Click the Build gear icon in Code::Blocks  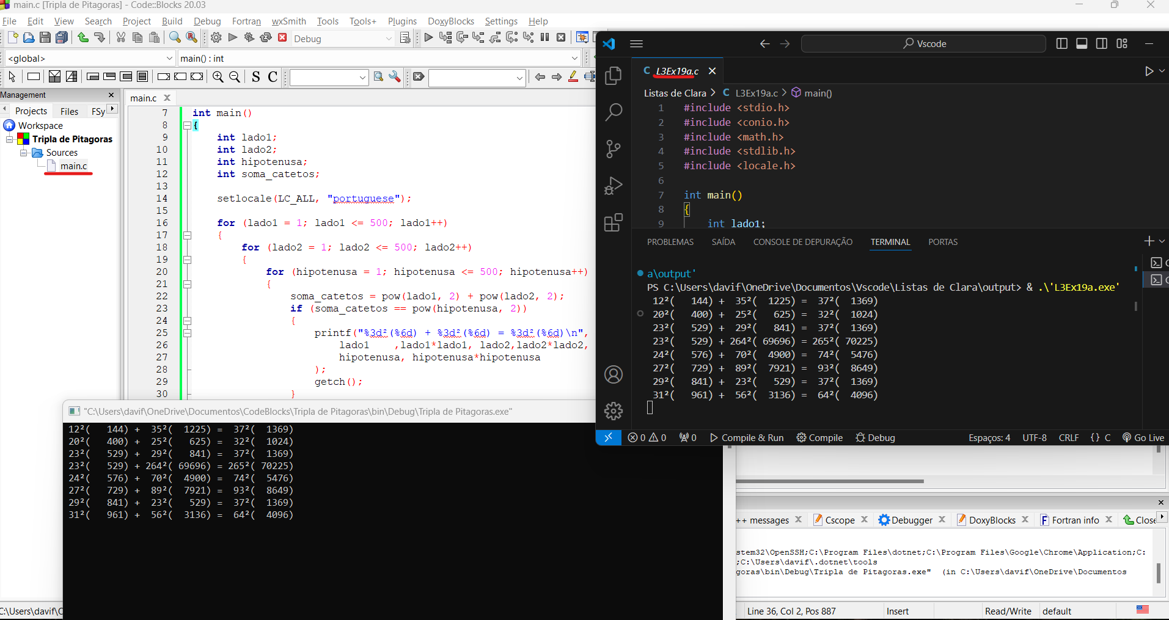click(216, 38)
